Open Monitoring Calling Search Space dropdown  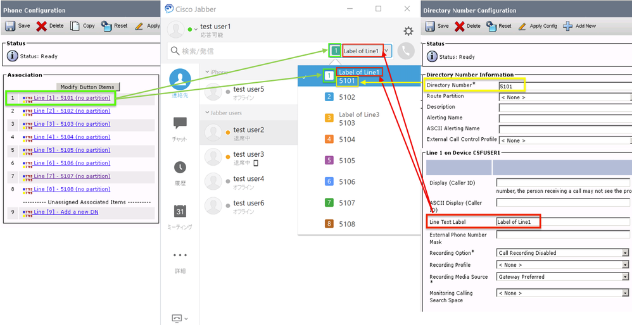(x=625, y=293)
